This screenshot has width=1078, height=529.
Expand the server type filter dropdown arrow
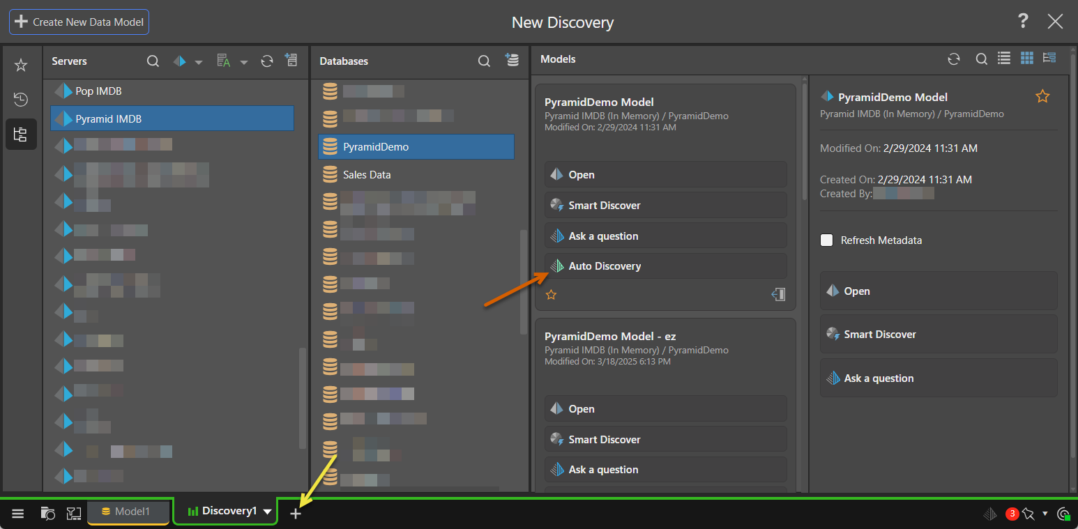(199, 62)
